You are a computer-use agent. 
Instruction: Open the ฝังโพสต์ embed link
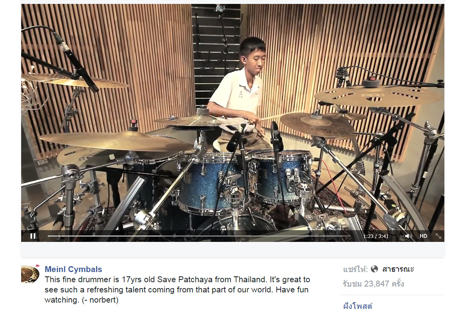point(357,305)
